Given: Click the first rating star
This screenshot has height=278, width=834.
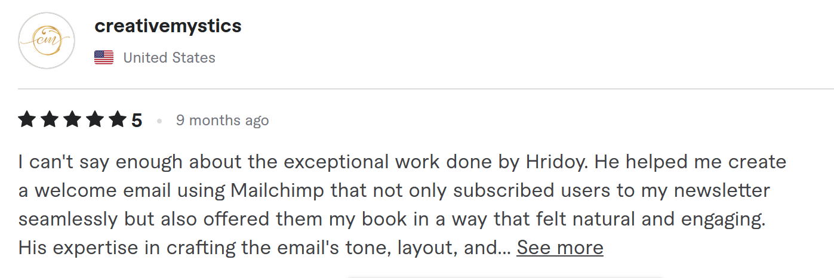Looking at the screenshot, I should click(x=27, y=120).
